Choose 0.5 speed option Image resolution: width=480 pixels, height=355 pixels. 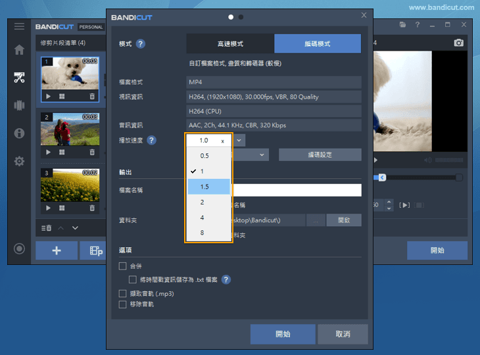[209, 156]
